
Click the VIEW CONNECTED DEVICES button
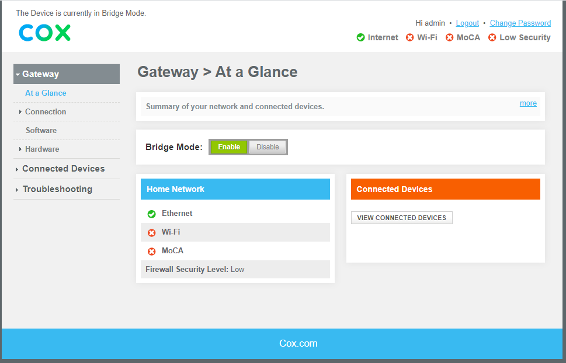[x=401, y=217]
